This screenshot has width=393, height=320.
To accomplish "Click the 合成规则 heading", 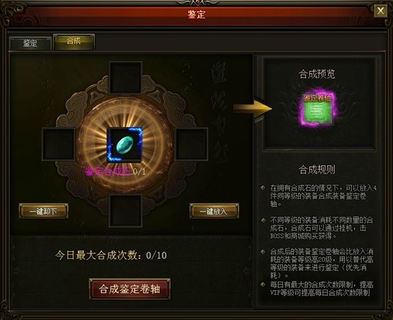I will [x=317, y=170].
